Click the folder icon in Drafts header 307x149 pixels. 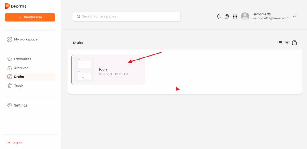click(x=294, y=43)
